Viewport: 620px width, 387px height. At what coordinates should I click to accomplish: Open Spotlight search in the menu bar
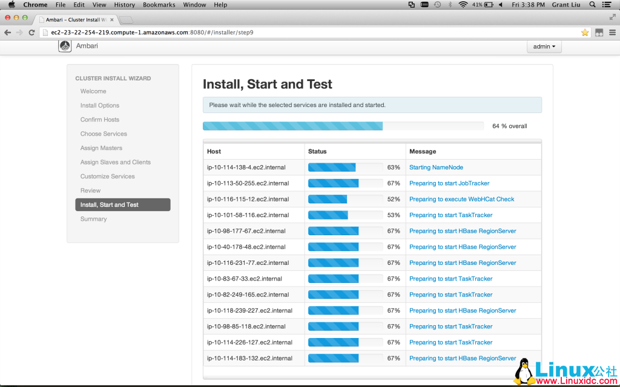(592, 4)
